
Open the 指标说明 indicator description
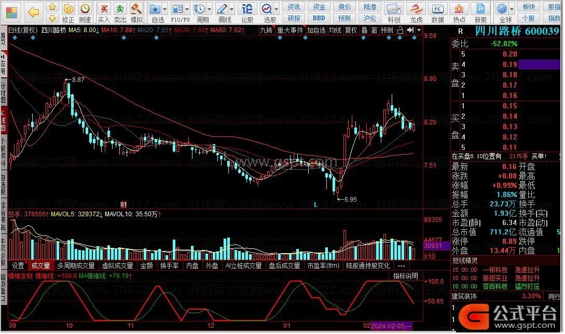406,276
